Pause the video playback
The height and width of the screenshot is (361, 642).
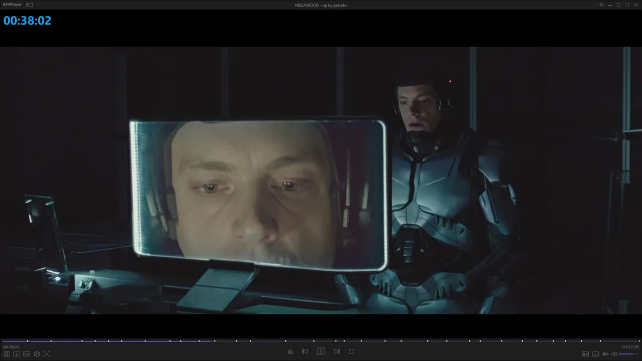click(321, 351)
